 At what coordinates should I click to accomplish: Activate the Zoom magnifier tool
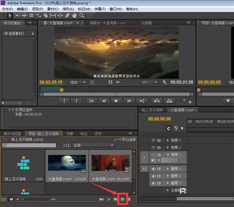(x=82, y=16)
